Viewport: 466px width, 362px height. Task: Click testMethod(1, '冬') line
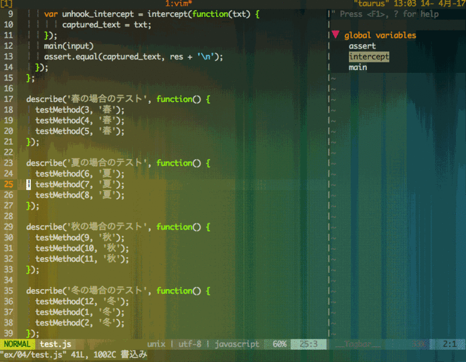(80, 312)
